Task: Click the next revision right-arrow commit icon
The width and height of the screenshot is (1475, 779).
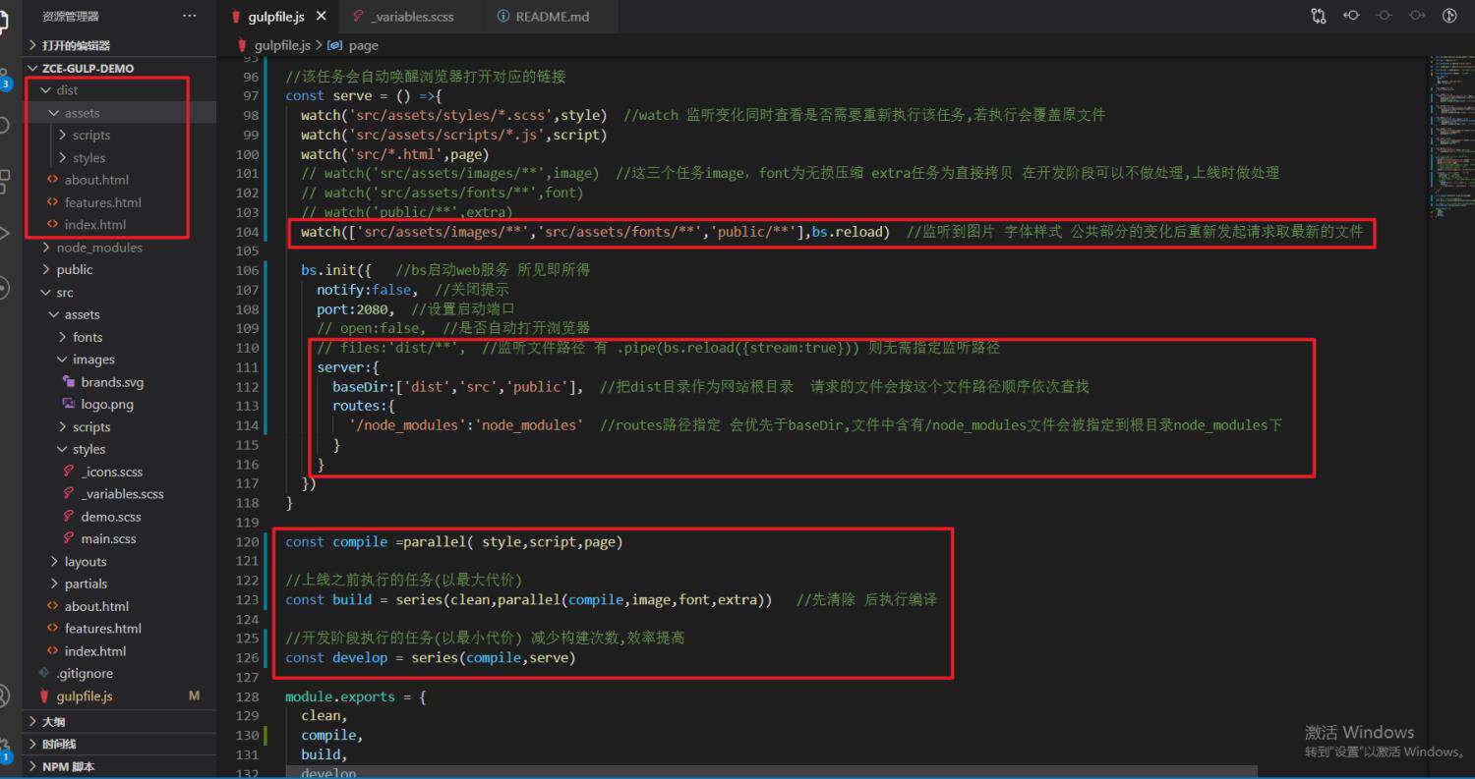Action: tap(1417, 16)
